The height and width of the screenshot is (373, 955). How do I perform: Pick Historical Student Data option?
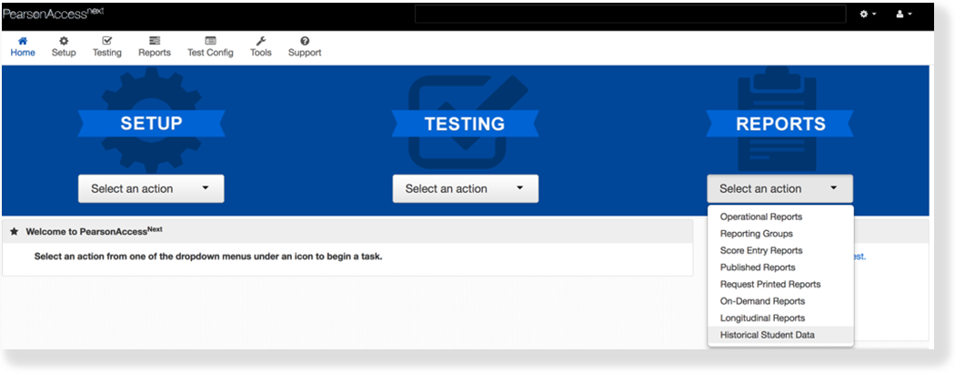coord(767,335)
